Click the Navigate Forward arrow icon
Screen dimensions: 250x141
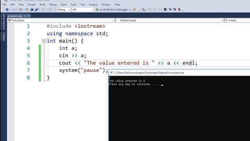point(14,9)
